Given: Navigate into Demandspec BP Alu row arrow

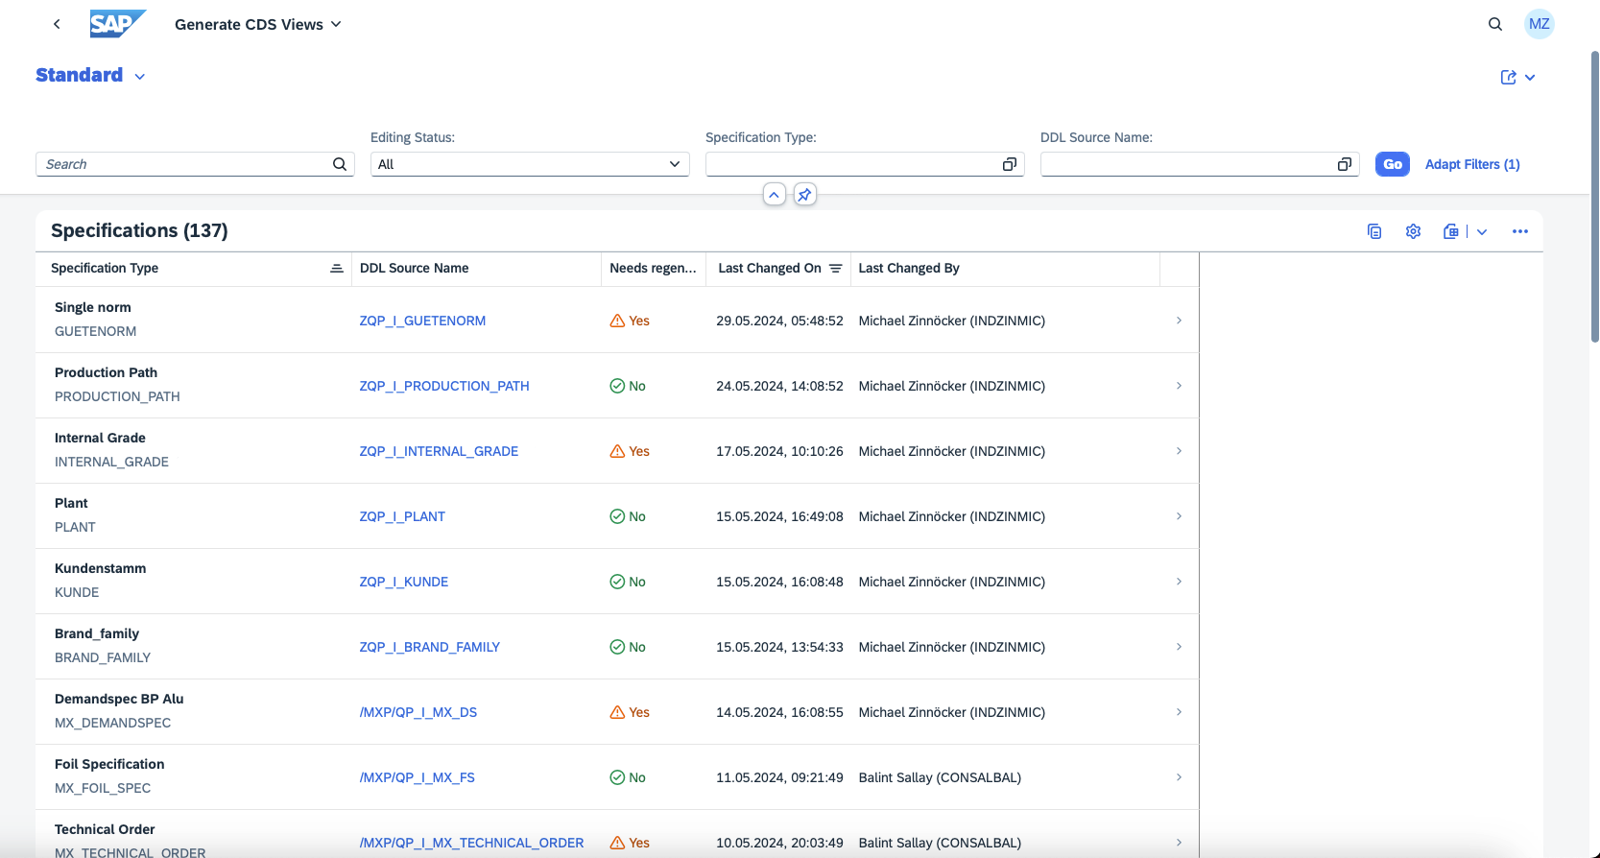Looking at the screenshot, I should 1179,712.
